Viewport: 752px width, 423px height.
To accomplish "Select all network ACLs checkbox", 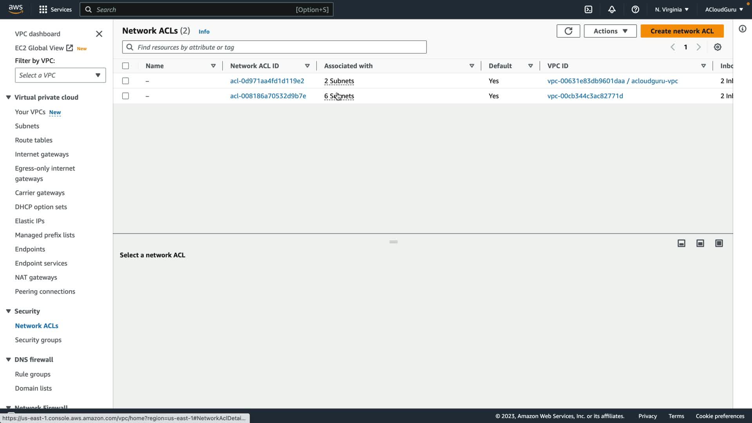I will coord(125,66).
